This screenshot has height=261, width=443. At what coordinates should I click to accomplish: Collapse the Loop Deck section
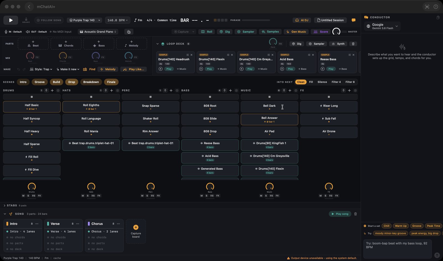click(x=158, y=44)
